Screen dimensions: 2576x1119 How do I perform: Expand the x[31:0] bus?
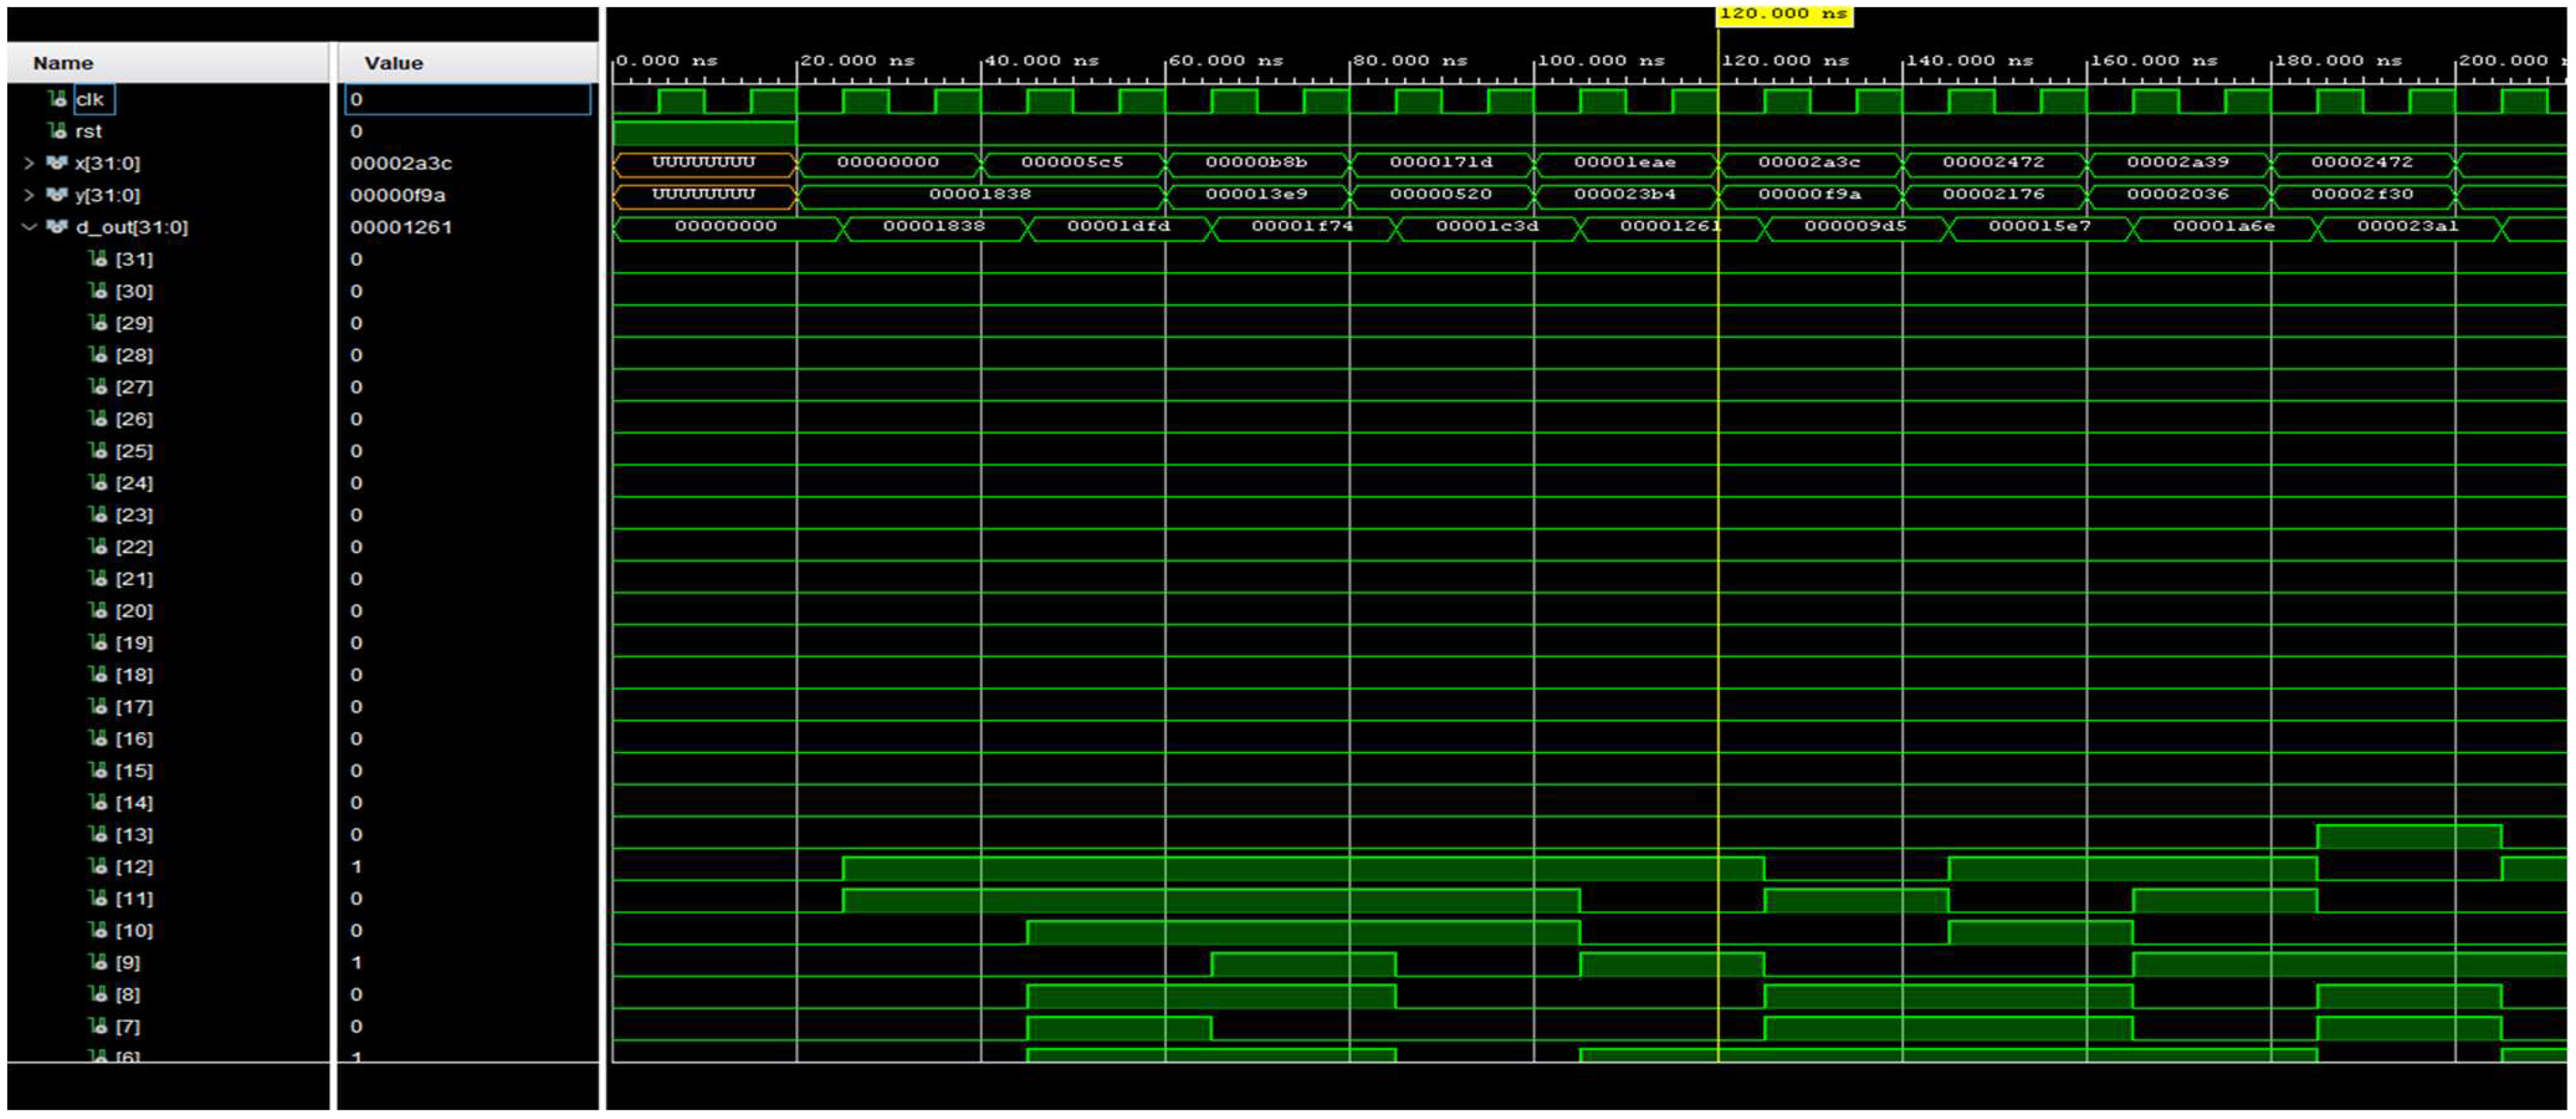pyautogui.click(x=29, y=163)
